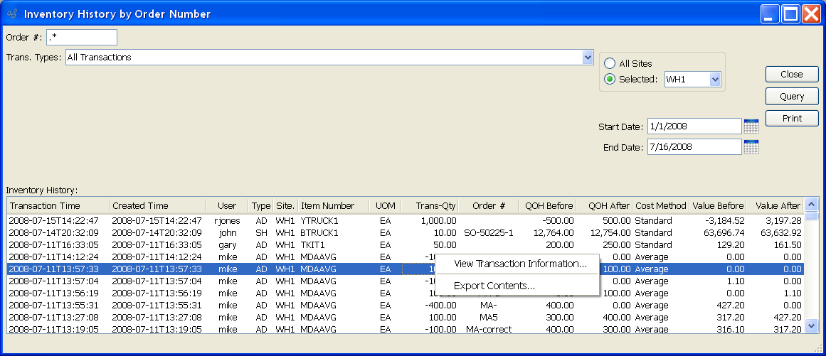Select the All Sites radio button

[610, 64]
